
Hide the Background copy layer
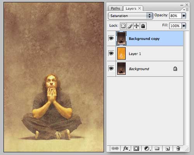(111, 38)
